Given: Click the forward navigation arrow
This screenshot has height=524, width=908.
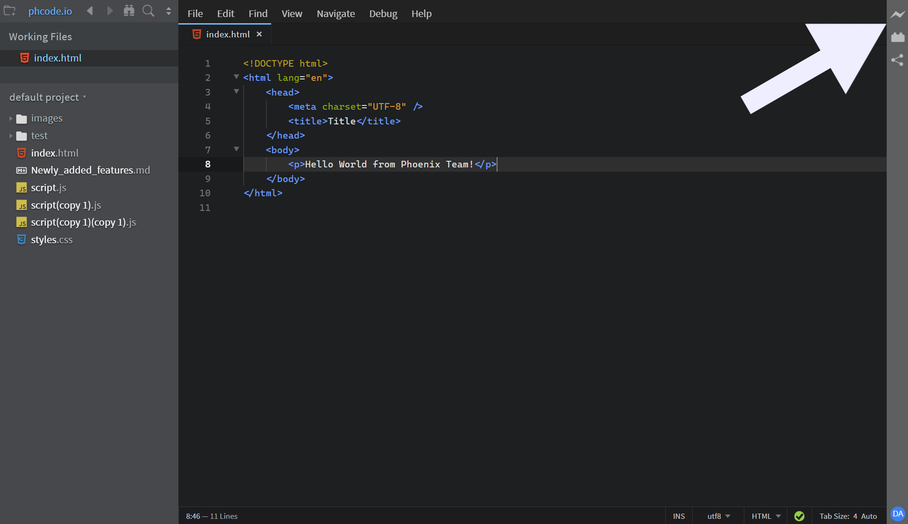Looking at the screenshot, I should coord(110,11).
